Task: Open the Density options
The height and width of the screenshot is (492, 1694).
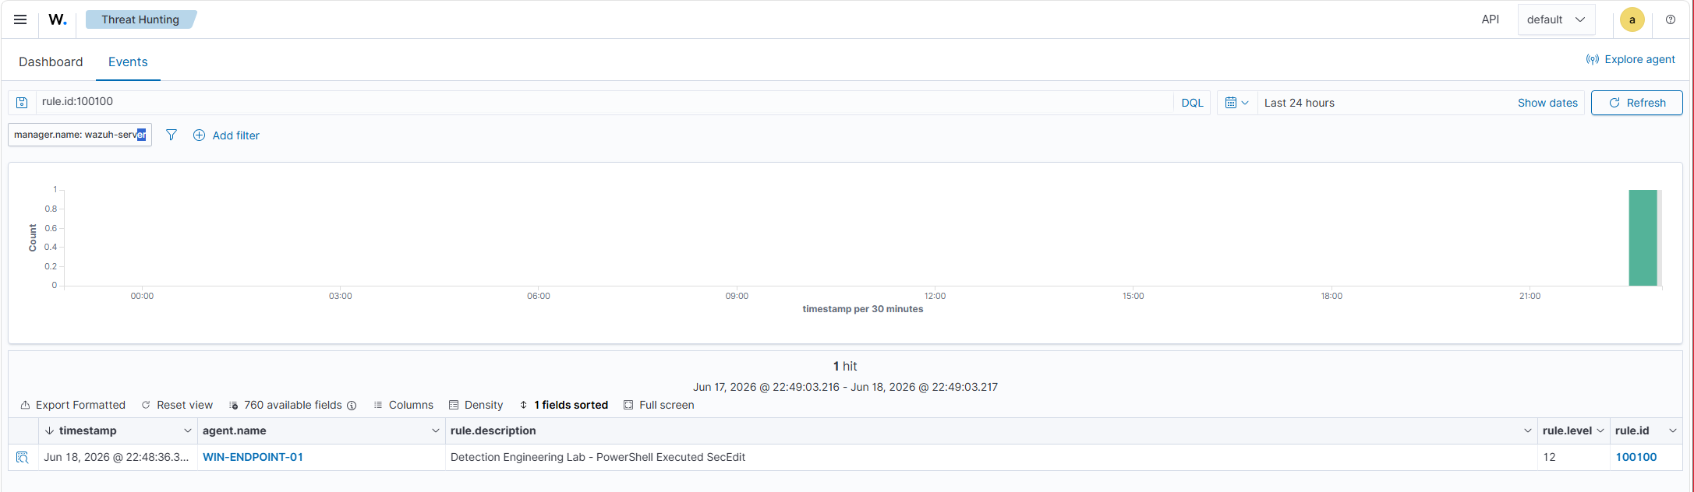Action: 476,405
